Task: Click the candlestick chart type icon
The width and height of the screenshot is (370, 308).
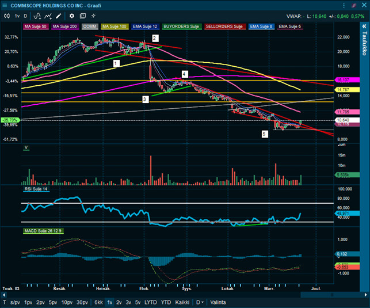Action: 6,16
